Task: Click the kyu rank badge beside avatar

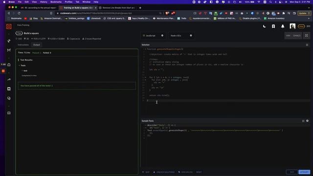Action: coord(301,26)
